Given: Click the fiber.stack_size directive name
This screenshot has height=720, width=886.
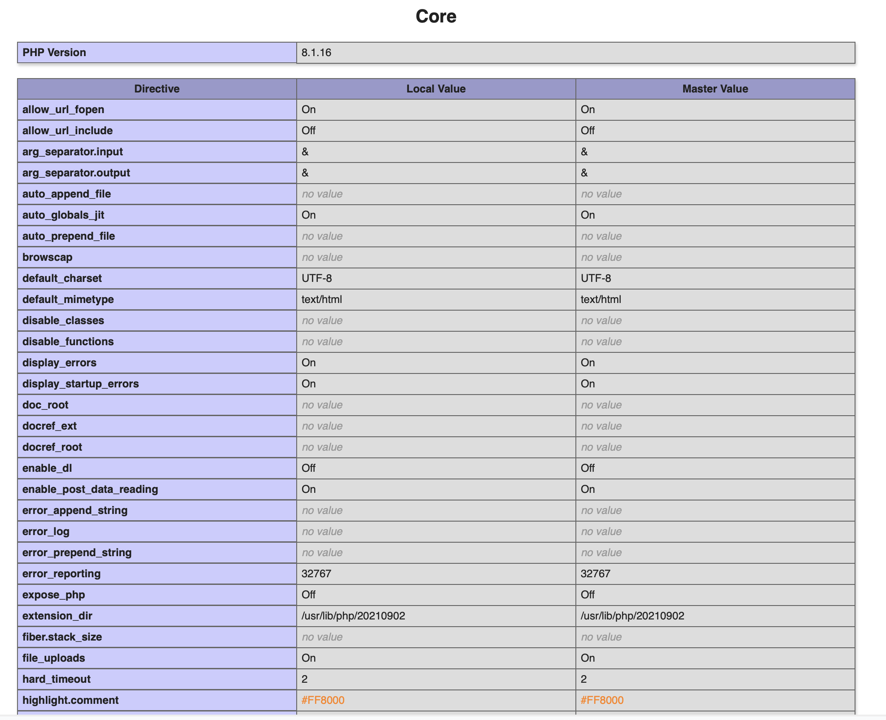Looking at the screenshot, I should pos(62,637).
